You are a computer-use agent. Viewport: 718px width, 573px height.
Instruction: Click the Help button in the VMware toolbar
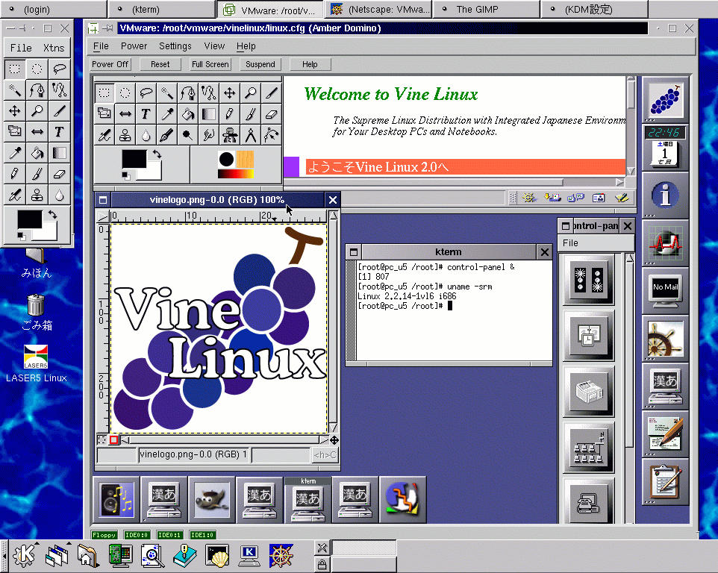point(310,64)
